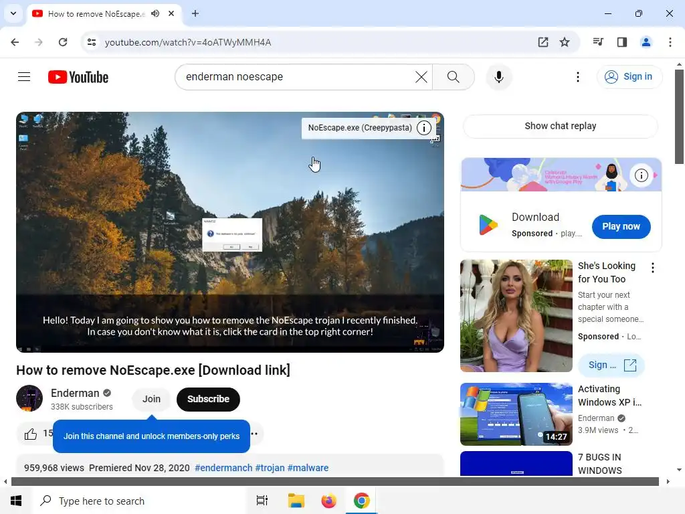Open the Windows Start menu
Image resolution: width=685 pixels, height=514 pixels.
tap(16, 501)
